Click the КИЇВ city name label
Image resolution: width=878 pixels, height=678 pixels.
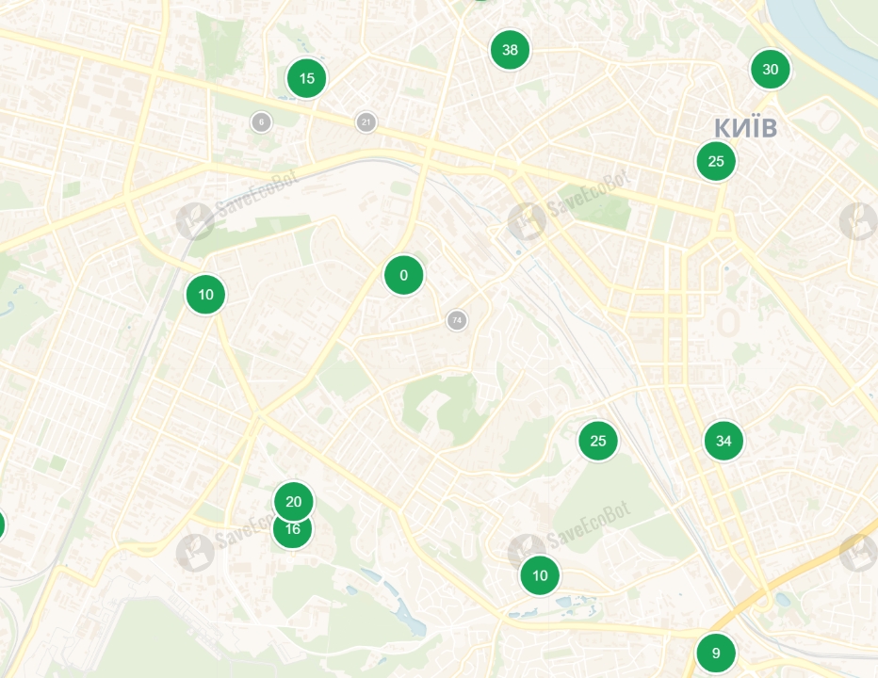[745, 128]
